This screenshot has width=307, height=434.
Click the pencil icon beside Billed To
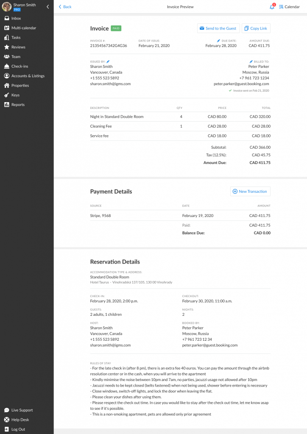pos(251,61)
